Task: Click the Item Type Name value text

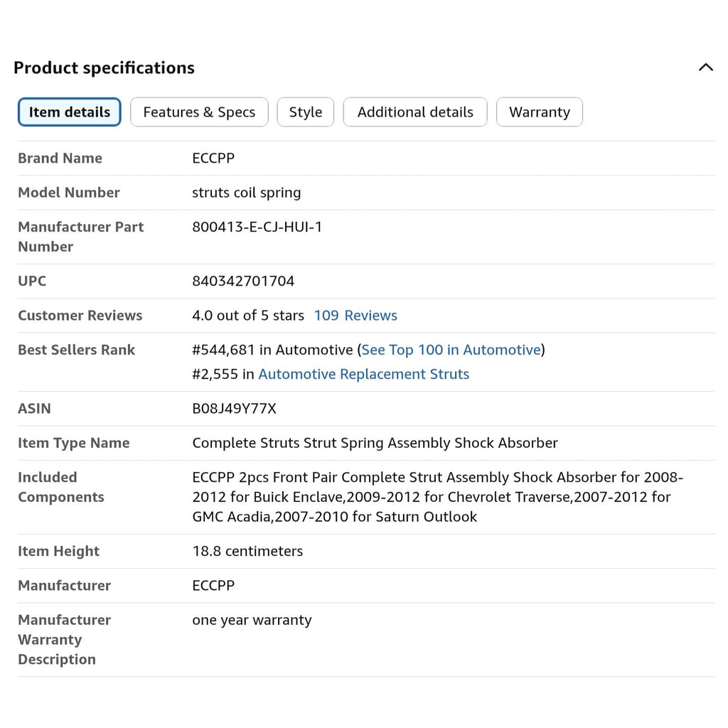Action: coord(375,443)
